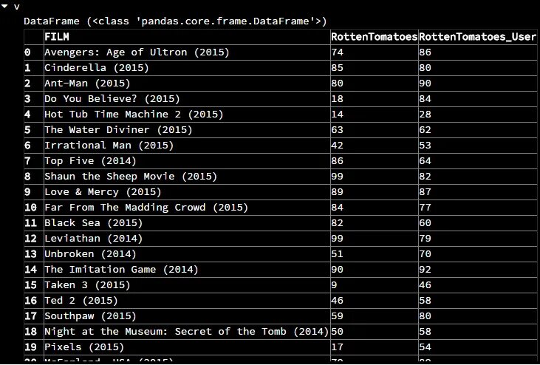Select the Shaun the Sheep Movie cell

187,177
